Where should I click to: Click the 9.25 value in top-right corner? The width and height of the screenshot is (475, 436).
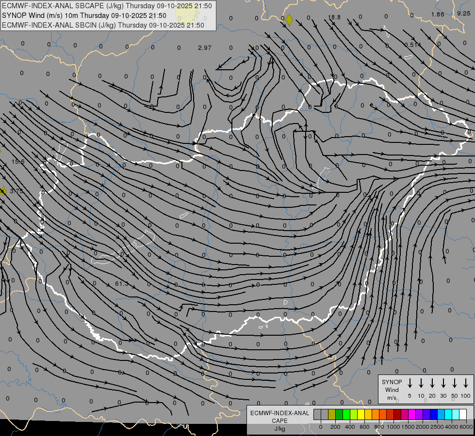(x=463, y=14)
